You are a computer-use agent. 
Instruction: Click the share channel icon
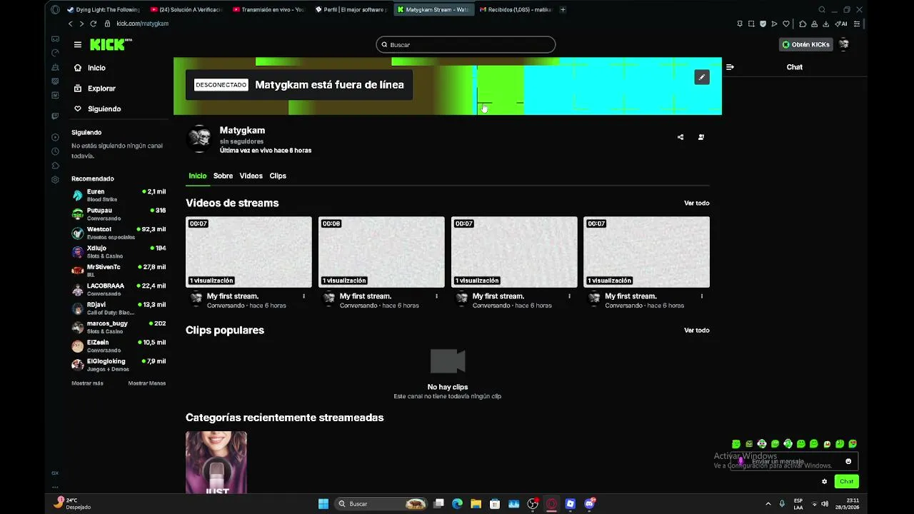681,137
